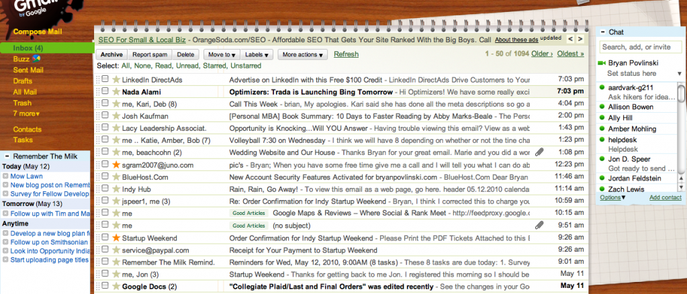687x294 pixels.
Task: Star the me, beachcohn (2) email
Action: pyautogui.click(x=116, y=152)
